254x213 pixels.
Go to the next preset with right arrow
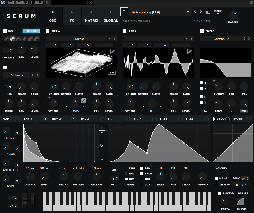(201, 12)
